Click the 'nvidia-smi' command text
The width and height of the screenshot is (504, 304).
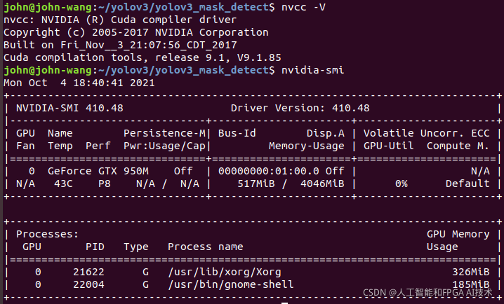[313, 70]
